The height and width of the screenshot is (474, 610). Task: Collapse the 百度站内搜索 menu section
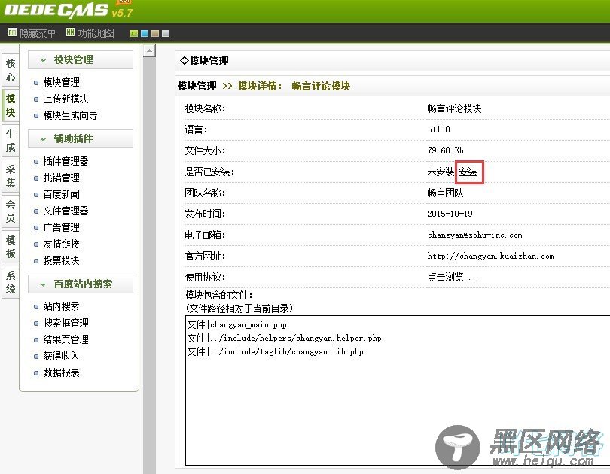81,284
